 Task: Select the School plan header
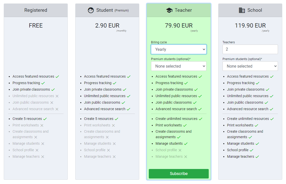(250, 10)
